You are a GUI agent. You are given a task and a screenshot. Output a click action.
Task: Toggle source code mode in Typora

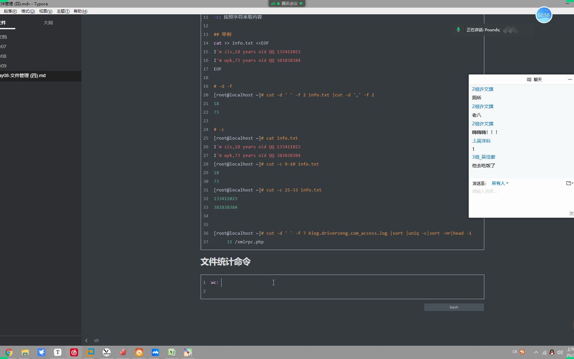[x=96, y=340]
